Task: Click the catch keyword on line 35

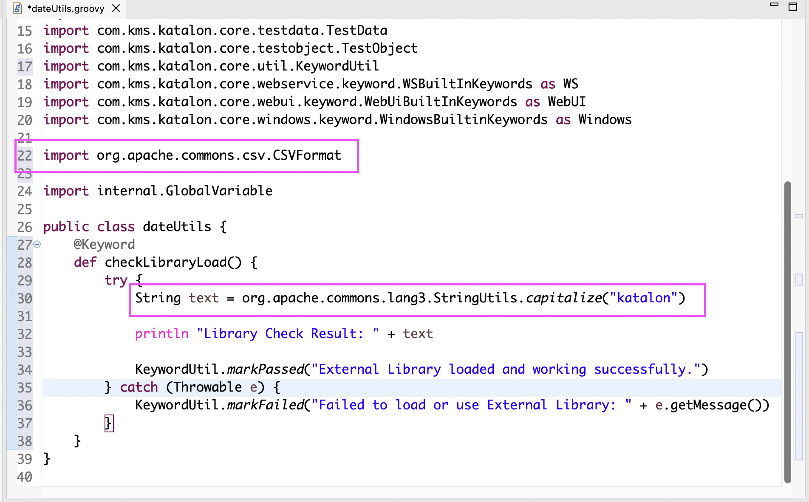Action: (139, 387)
